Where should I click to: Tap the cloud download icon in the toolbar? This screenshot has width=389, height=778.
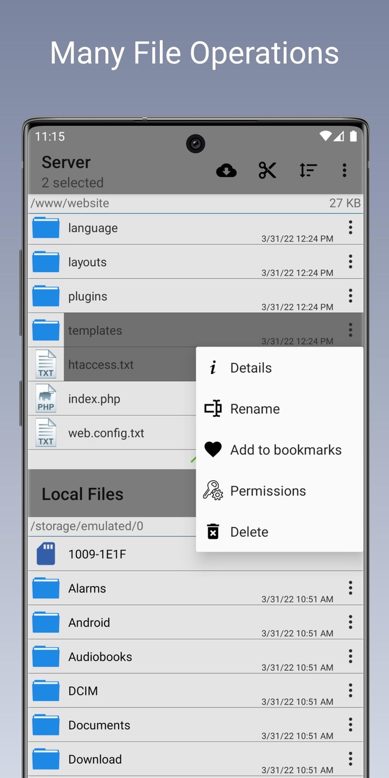click(x=226, y=171)
